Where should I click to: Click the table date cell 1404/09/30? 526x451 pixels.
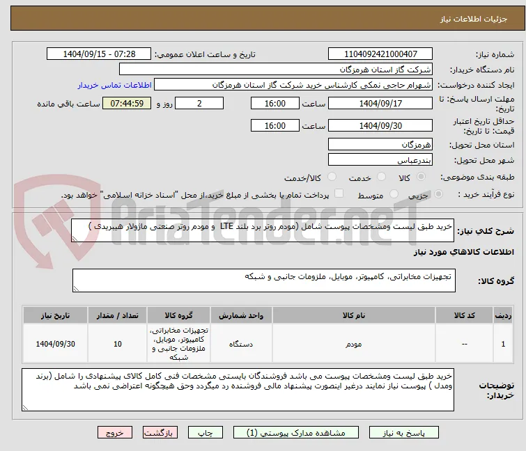point(55,344)
